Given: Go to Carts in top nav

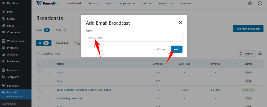Looking at the screenshot, I should [108, 3].
